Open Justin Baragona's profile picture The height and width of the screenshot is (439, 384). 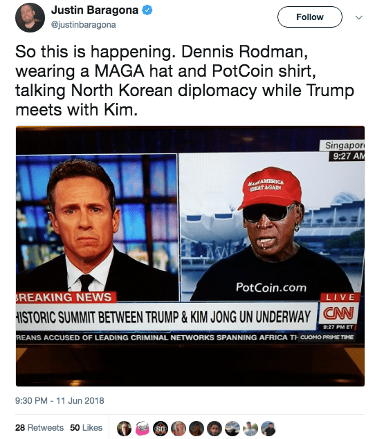pos(30,17)
